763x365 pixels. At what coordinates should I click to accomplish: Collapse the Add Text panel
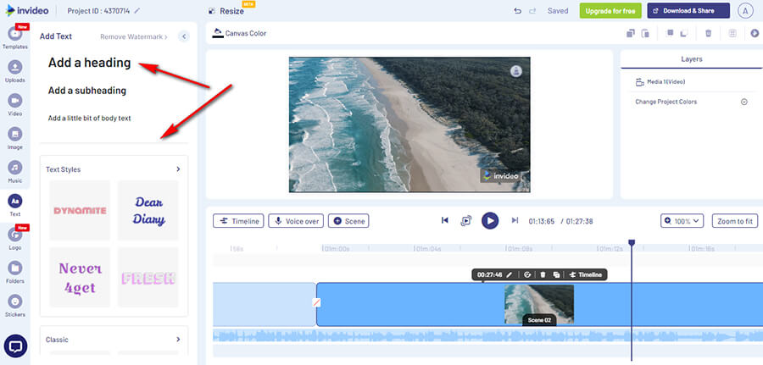(x=184, y=36)
